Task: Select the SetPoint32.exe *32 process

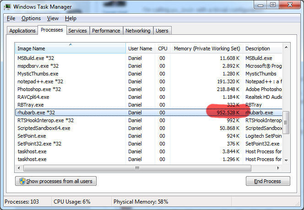Action: pyautogui.click(x=149, y=144)
